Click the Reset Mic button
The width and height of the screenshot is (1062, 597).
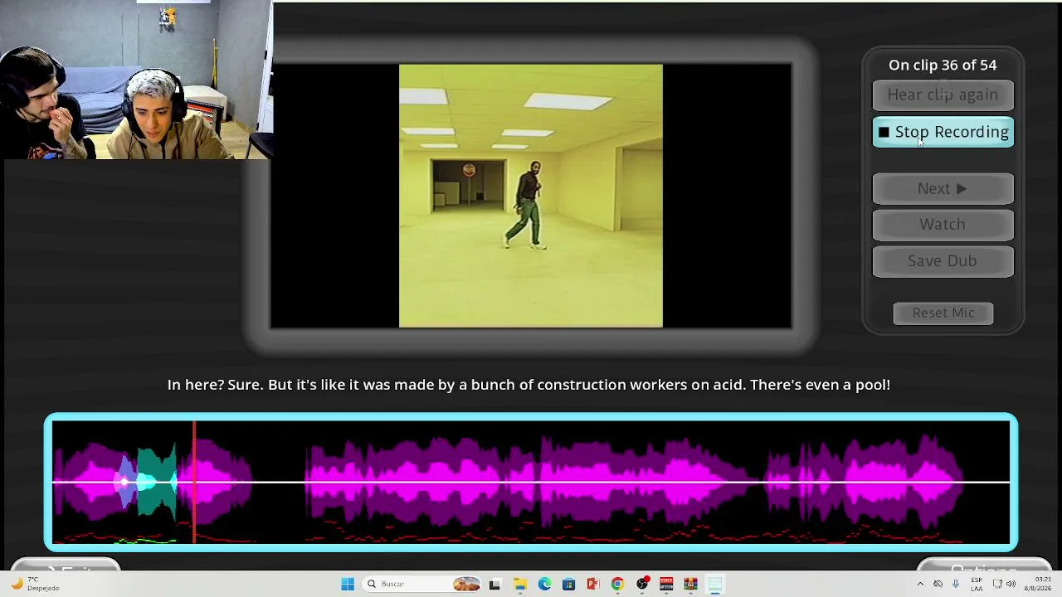pos(943,313)
